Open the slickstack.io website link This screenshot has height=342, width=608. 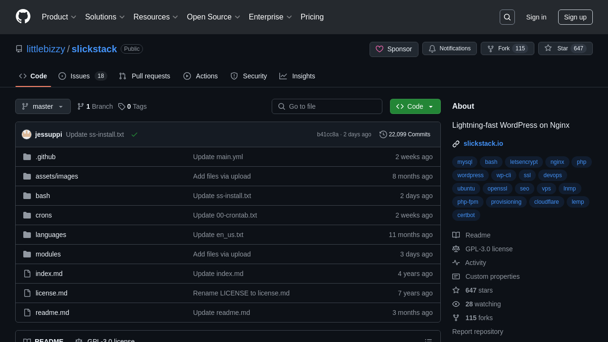tap(483, 143)
